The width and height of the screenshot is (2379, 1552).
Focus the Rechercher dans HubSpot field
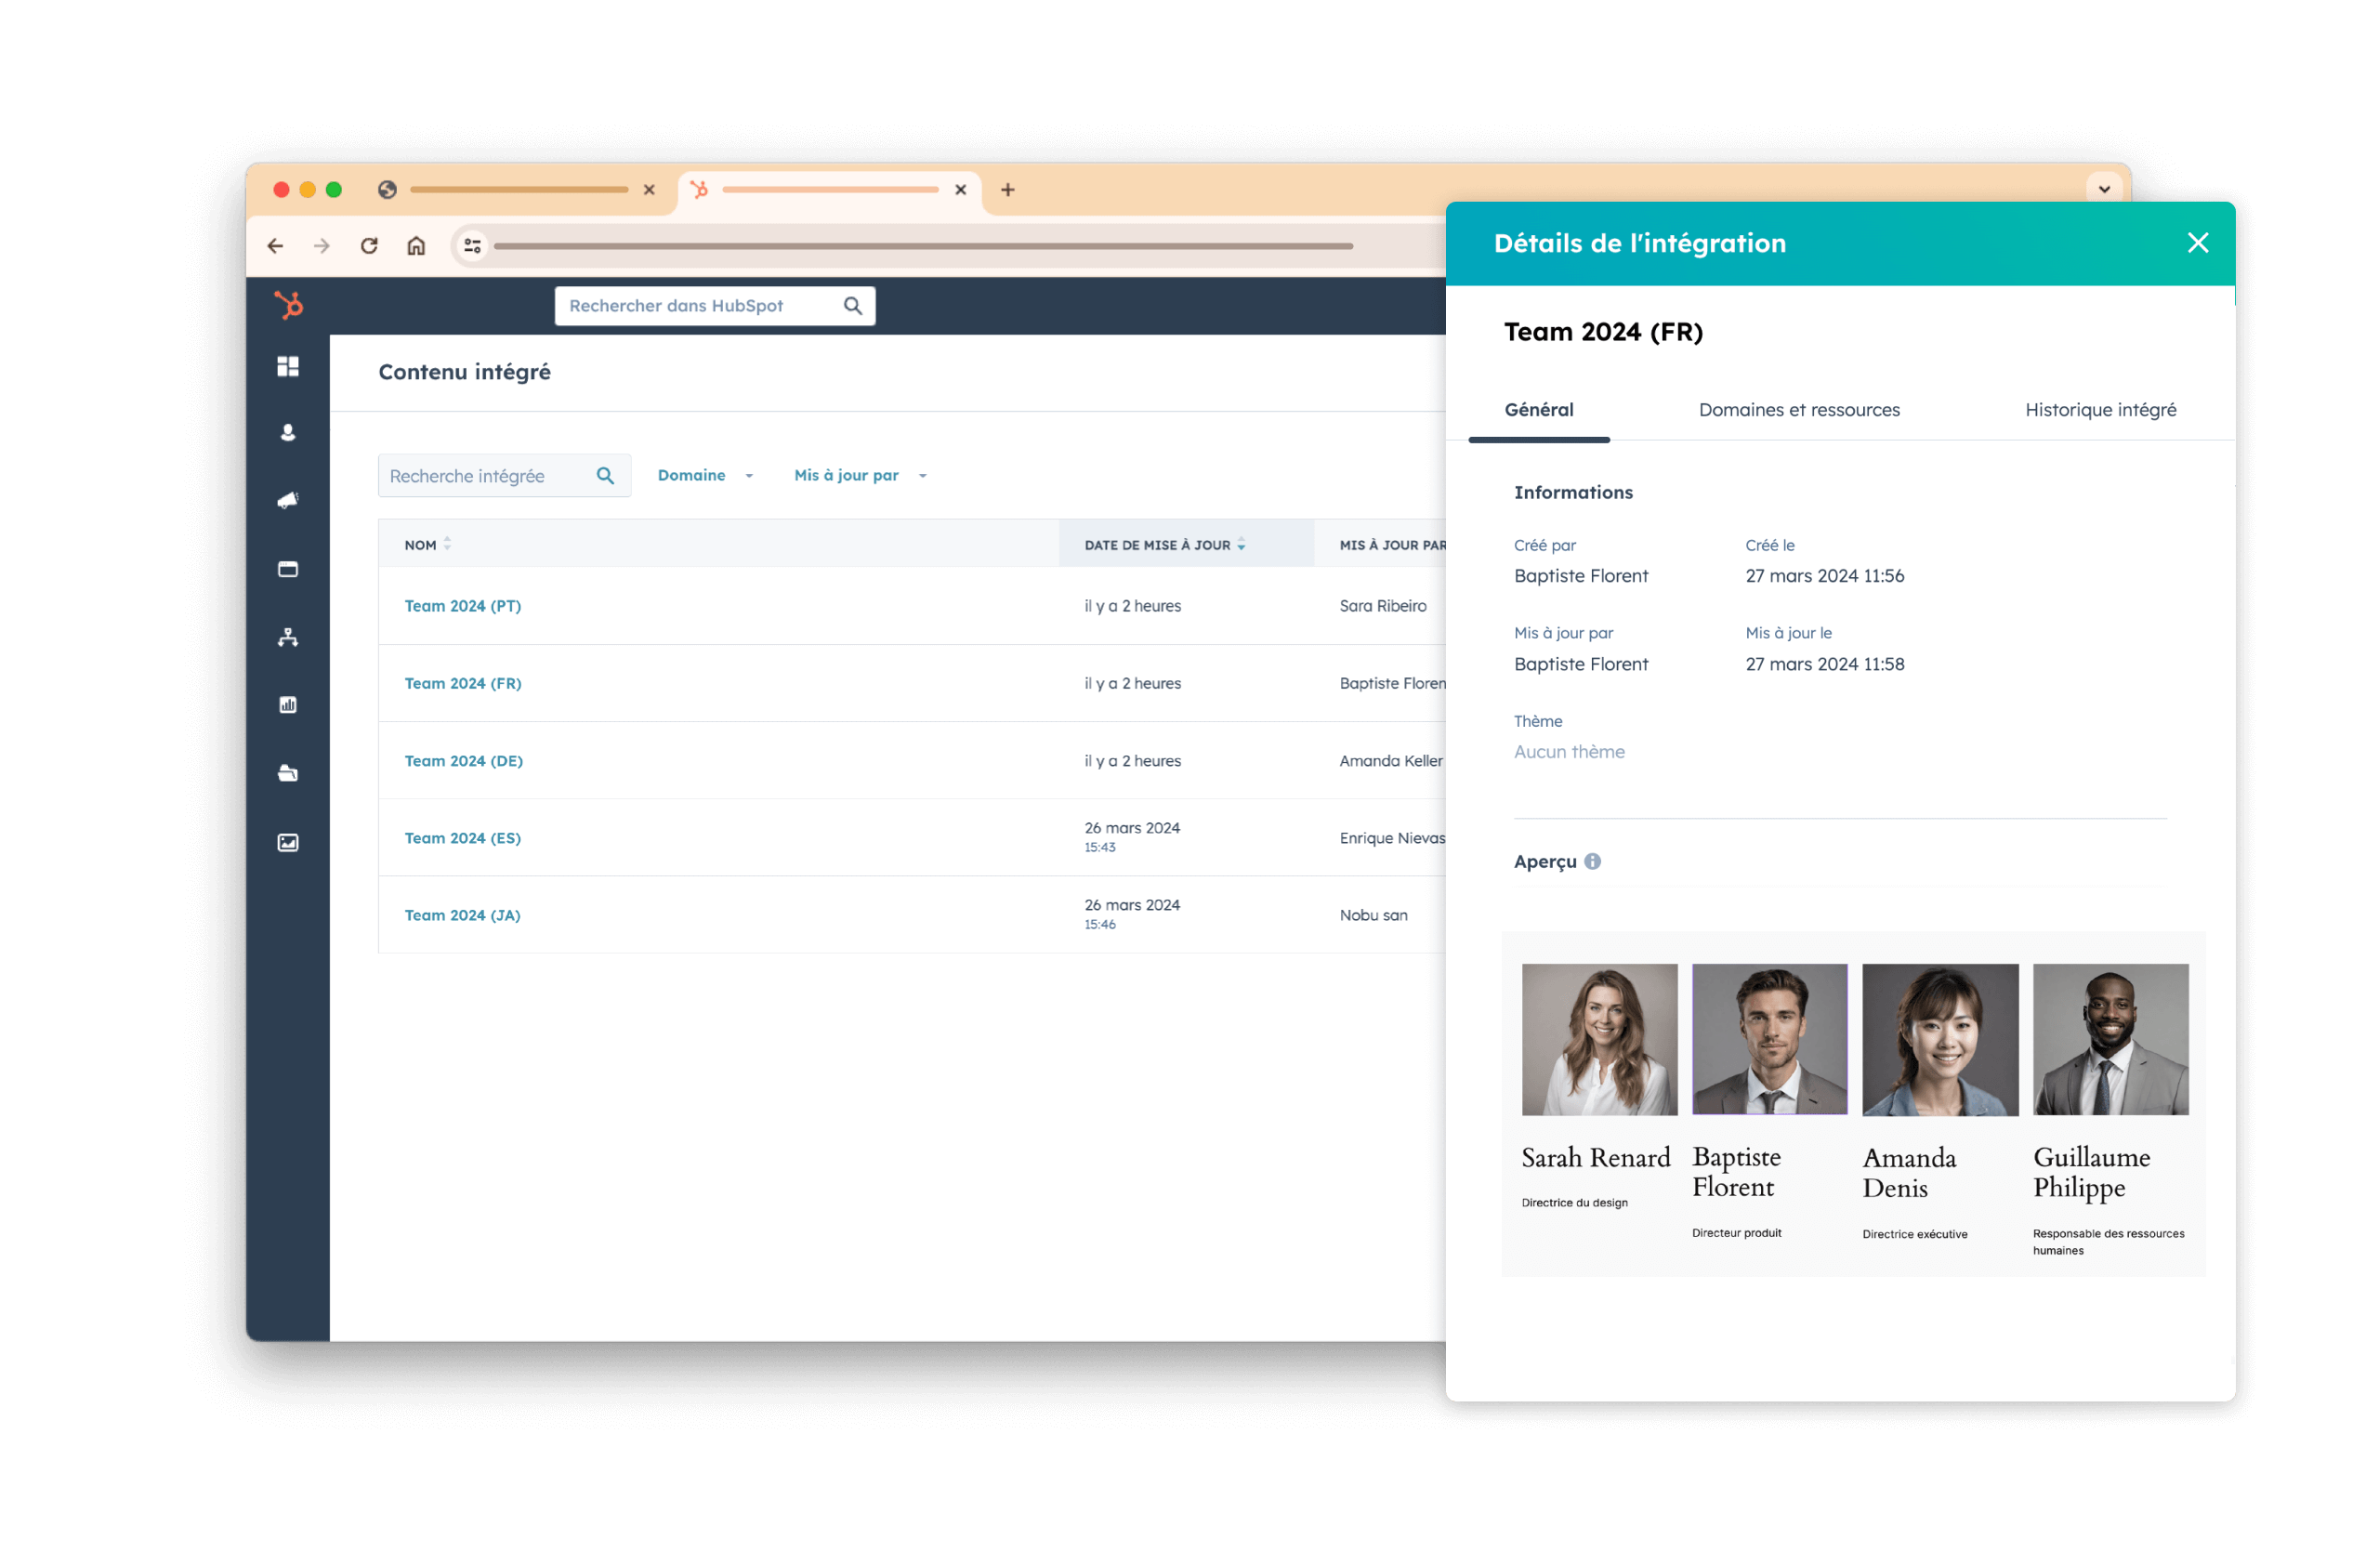715,306
